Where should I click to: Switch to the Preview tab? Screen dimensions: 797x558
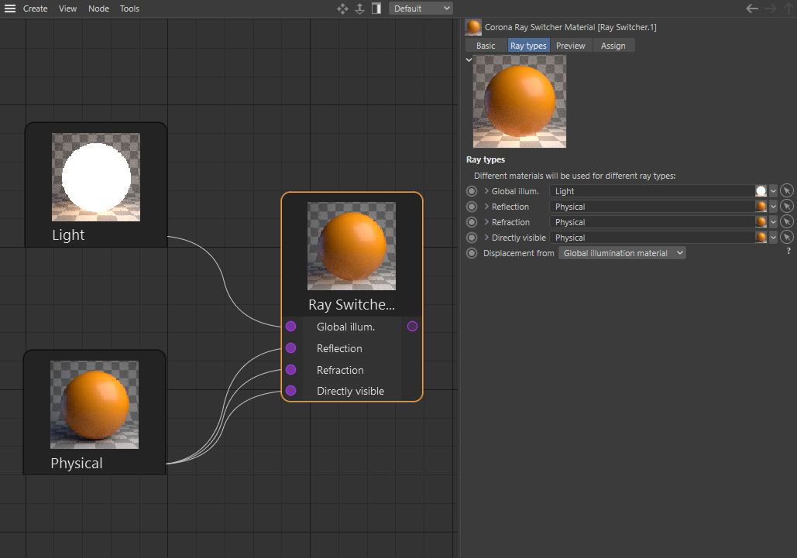click(570, 46)
